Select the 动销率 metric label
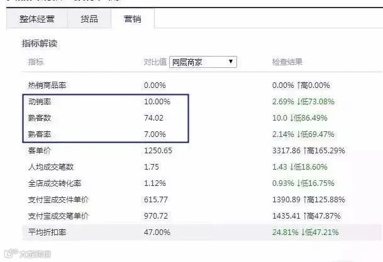The width and height of the screenshot is (383, 262). click(x=40, y=102)
